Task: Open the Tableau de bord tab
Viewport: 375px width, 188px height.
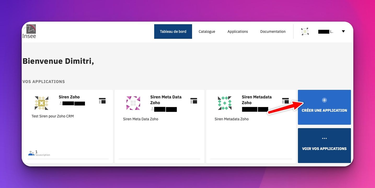Action: [x=173, y=32]
